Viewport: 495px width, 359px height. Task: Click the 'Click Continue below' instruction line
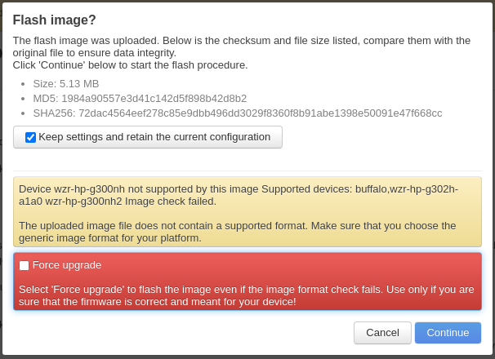(x=131, y=64)
